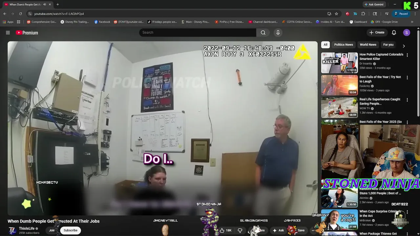Screen dimensions: 420x236
Task: Open When Cops Surprise Criminals thumbnail
Action: [x=339, y=220]
